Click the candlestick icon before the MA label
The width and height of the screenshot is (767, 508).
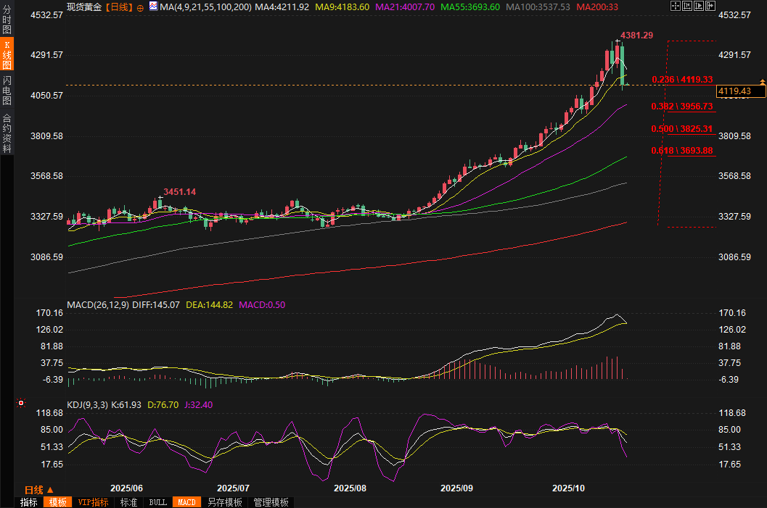coord(154,7)
